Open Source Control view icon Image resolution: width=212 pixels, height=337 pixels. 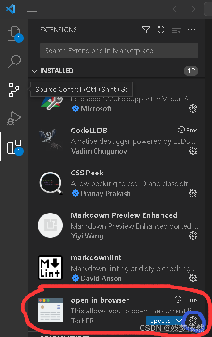point(14,90)
